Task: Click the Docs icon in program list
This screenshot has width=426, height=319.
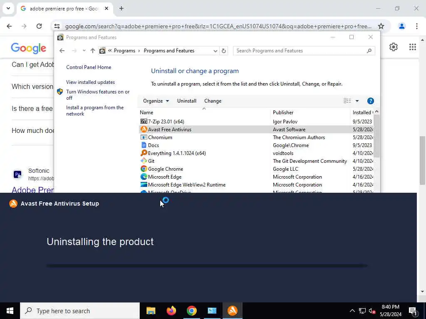Action: coord(144,145)
